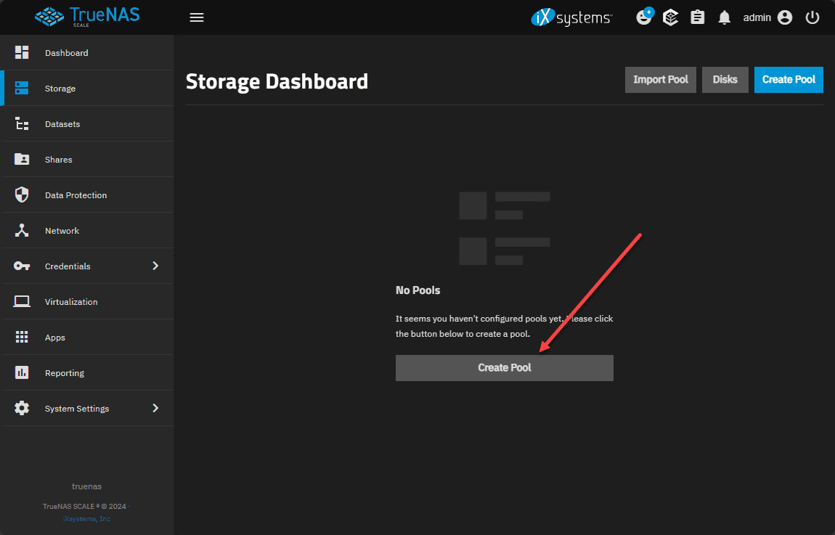Create a pool using the center button

click(x=504, y=367)
